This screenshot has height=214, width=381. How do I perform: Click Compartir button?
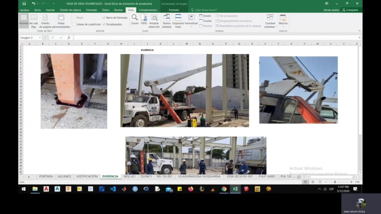coord(350,9)
